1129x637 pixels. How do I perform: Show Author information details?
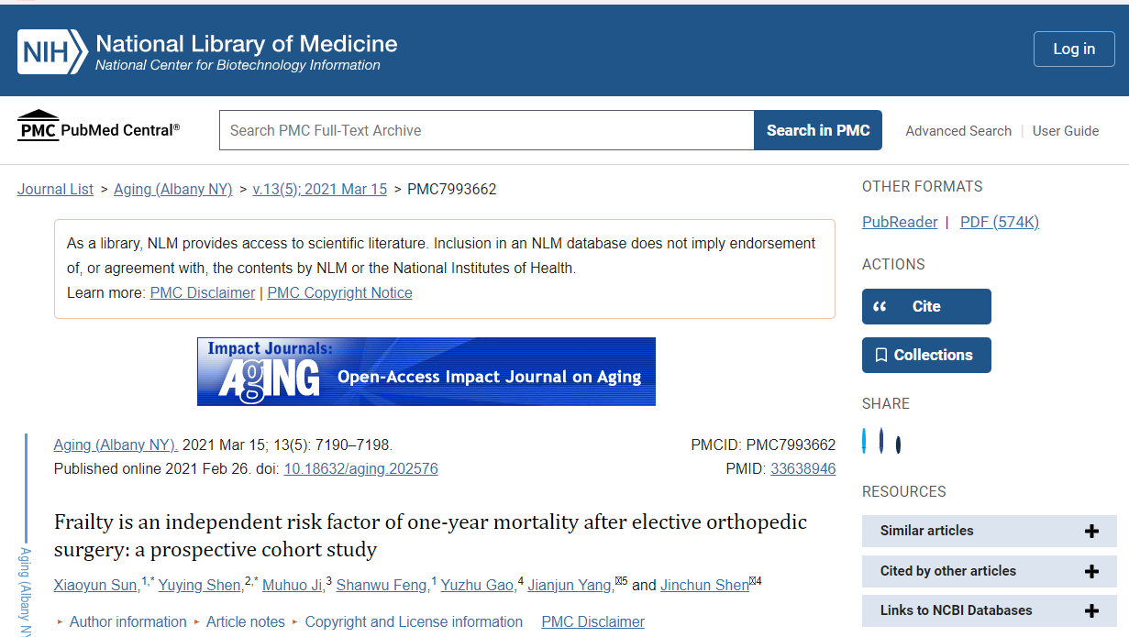point(127,621)
